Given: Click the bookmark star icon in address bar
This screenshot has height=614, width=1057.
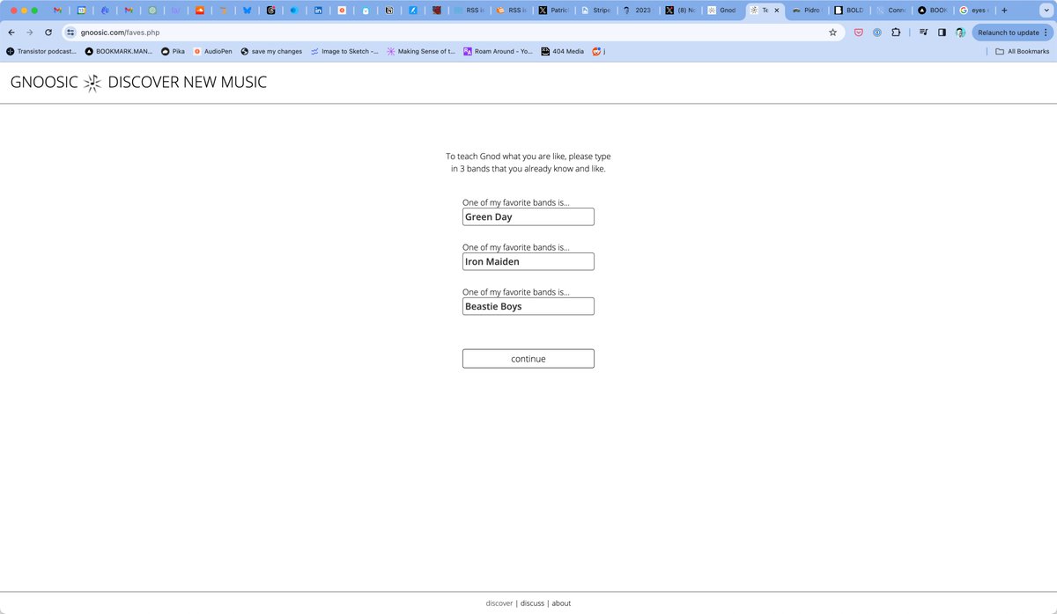Looking at the screenshot, I should pos(832,33).
